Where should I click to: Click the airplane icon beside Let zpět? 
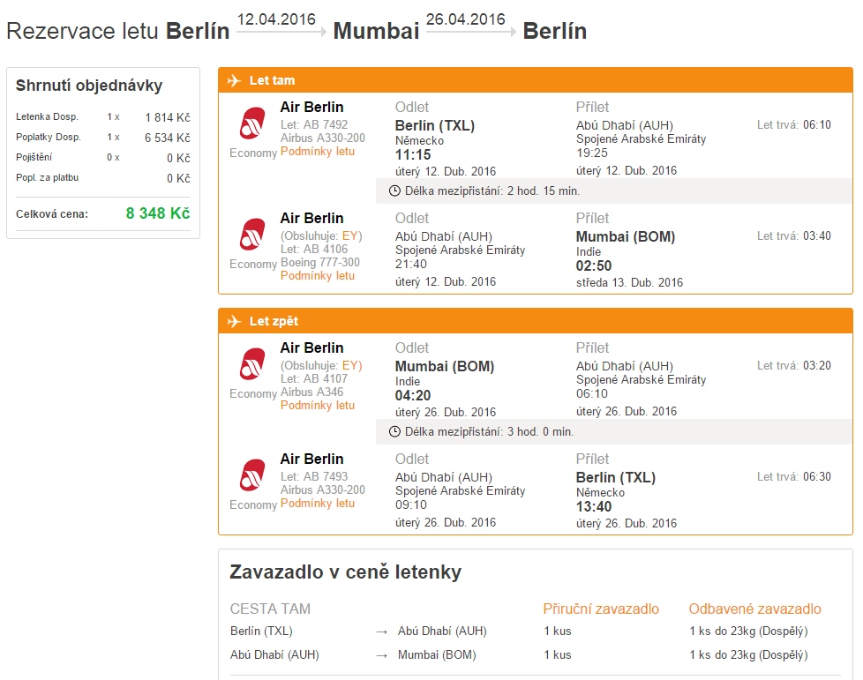[x=234, y=321]
